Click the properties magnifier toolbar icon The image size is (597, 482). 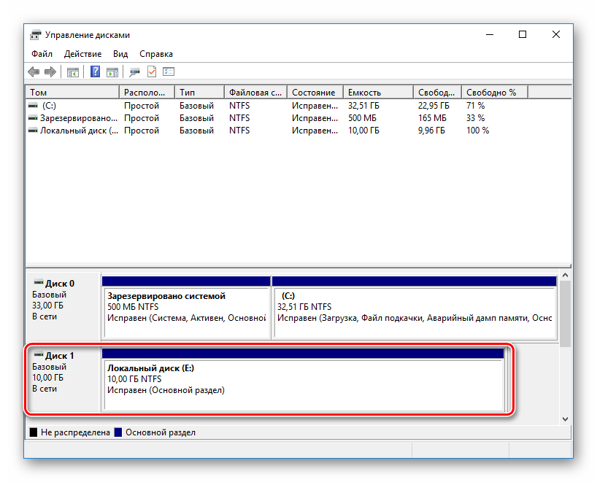pos(134,71)
